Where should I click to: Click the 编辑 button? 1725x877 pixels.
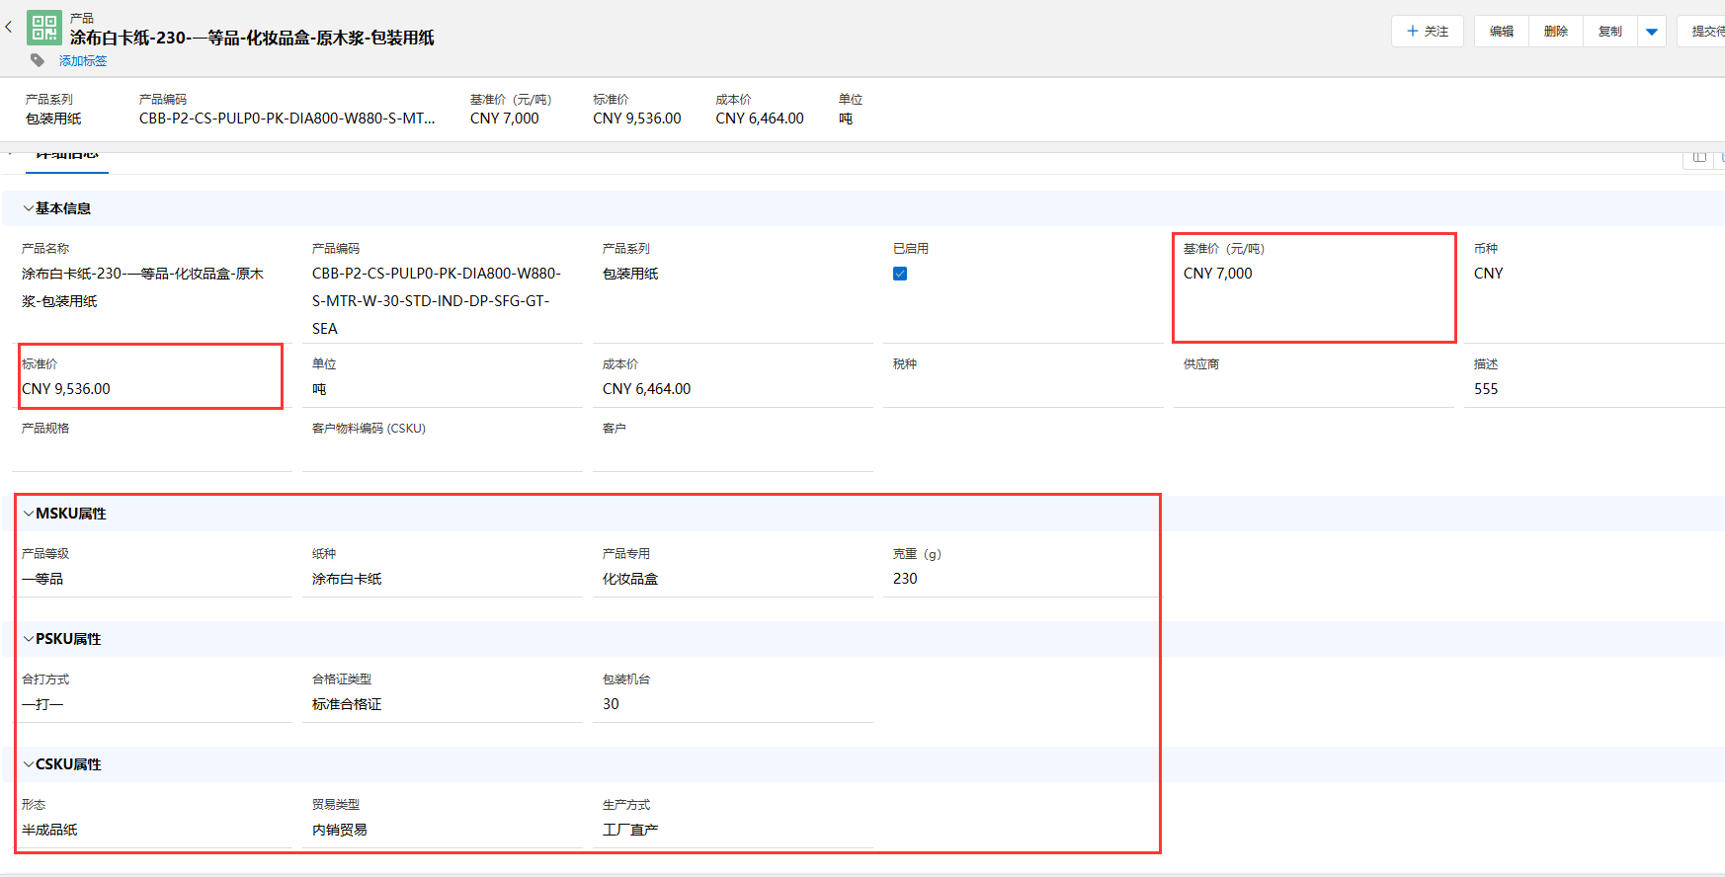click(1502, 32)
